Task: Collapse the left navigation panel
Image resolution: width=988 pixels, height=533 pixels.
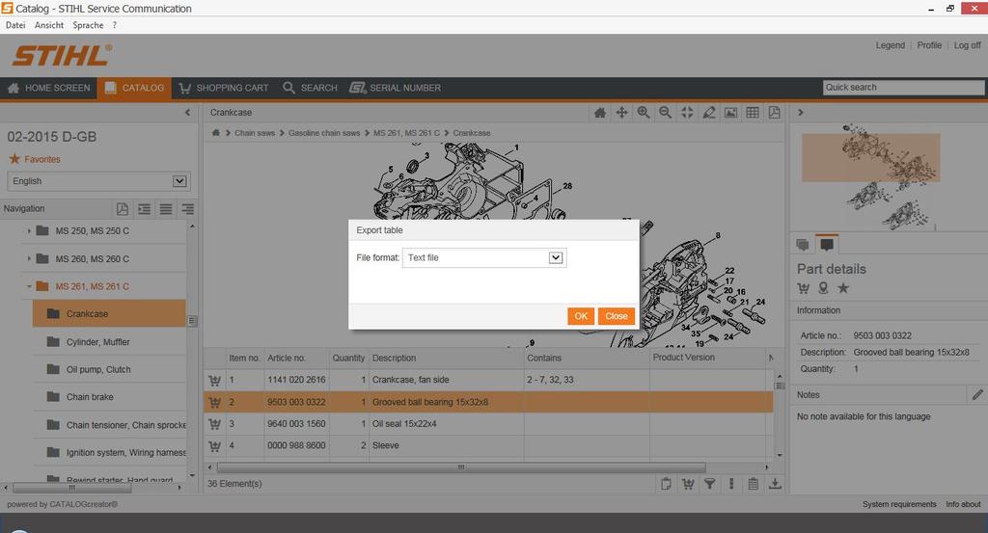Action: 187,113
